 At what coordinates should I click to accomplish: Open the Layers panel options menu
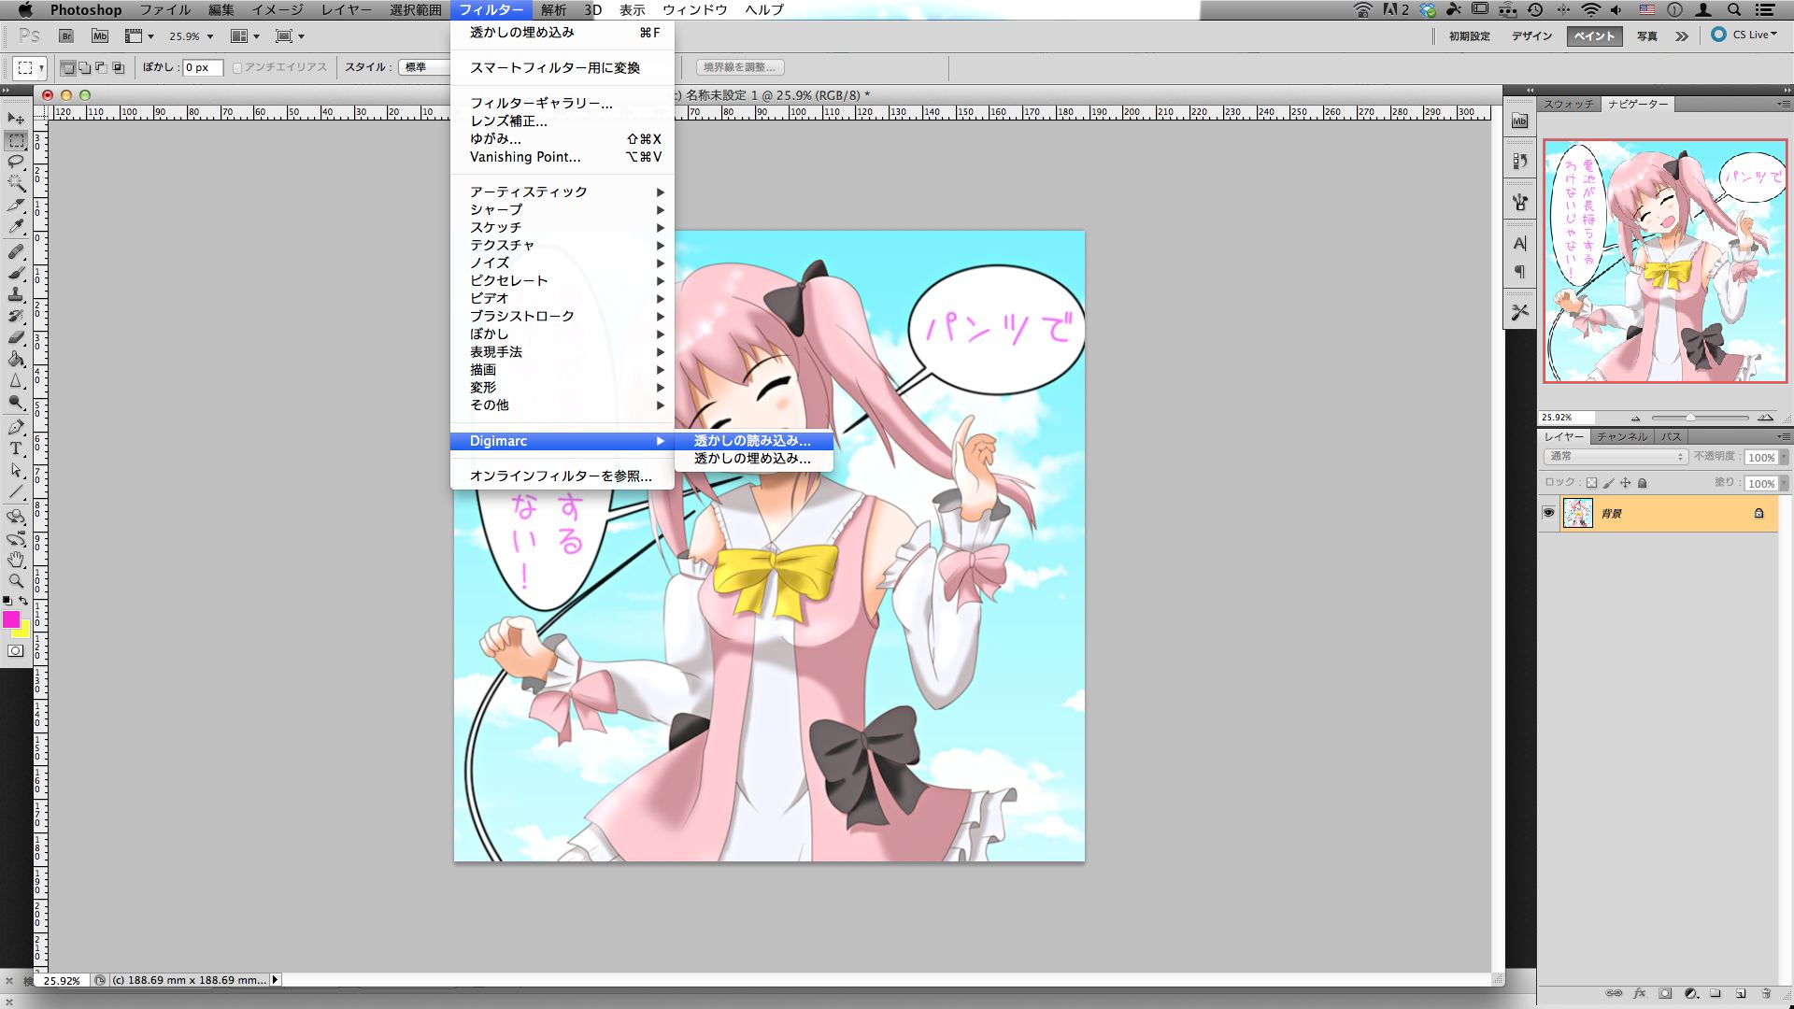tap(1783, 436)
